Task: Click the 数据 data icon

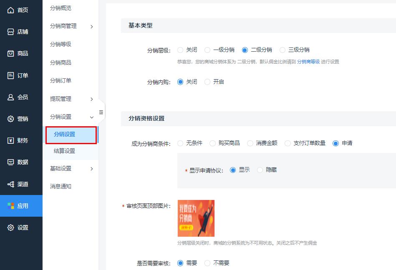Action: (x=11, y=162)
